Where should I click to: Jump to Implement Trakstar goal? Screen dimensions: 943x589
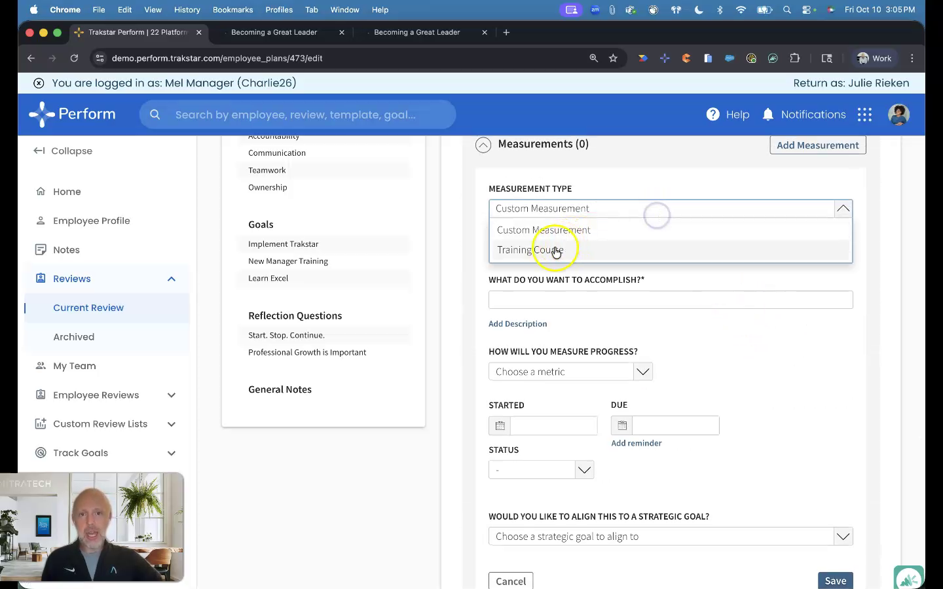point(284,244)
